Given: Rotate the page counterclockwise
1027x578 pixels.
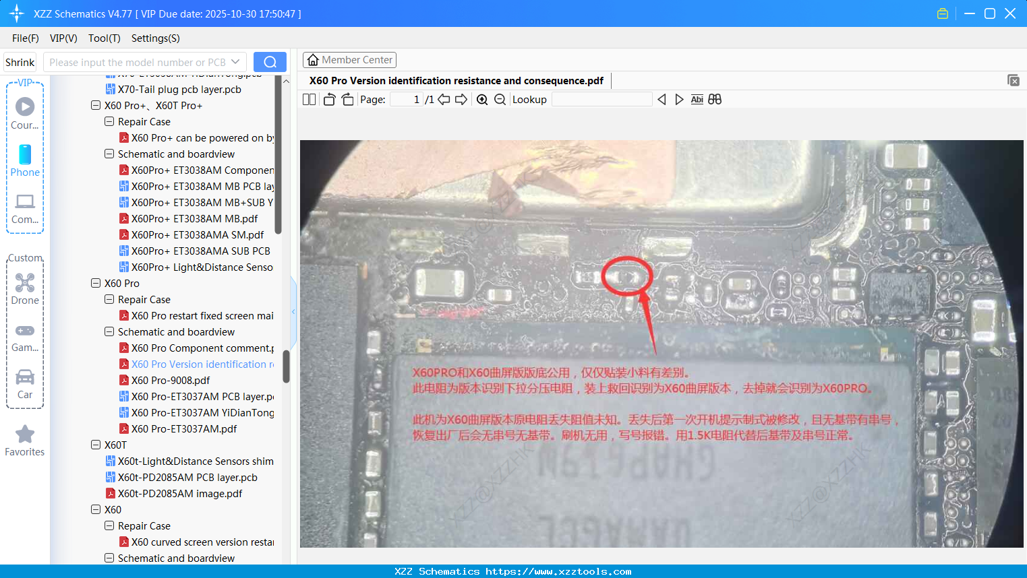Looking at the screenshot, I should click(x=328, y=99).
